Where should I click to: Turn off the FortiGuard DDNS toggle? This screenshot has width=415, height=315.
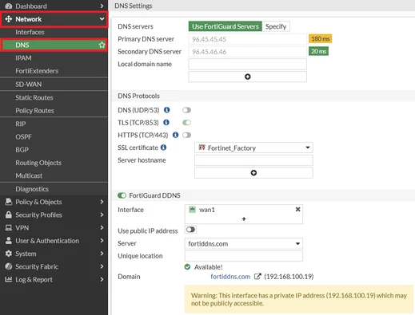pos(122,195)
